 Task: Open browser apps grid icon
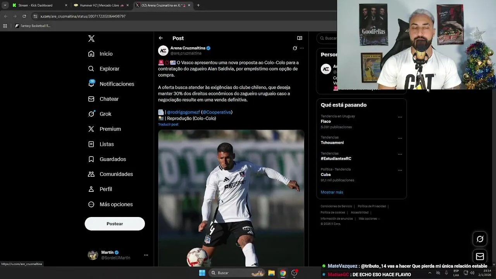tap(5, 26)
